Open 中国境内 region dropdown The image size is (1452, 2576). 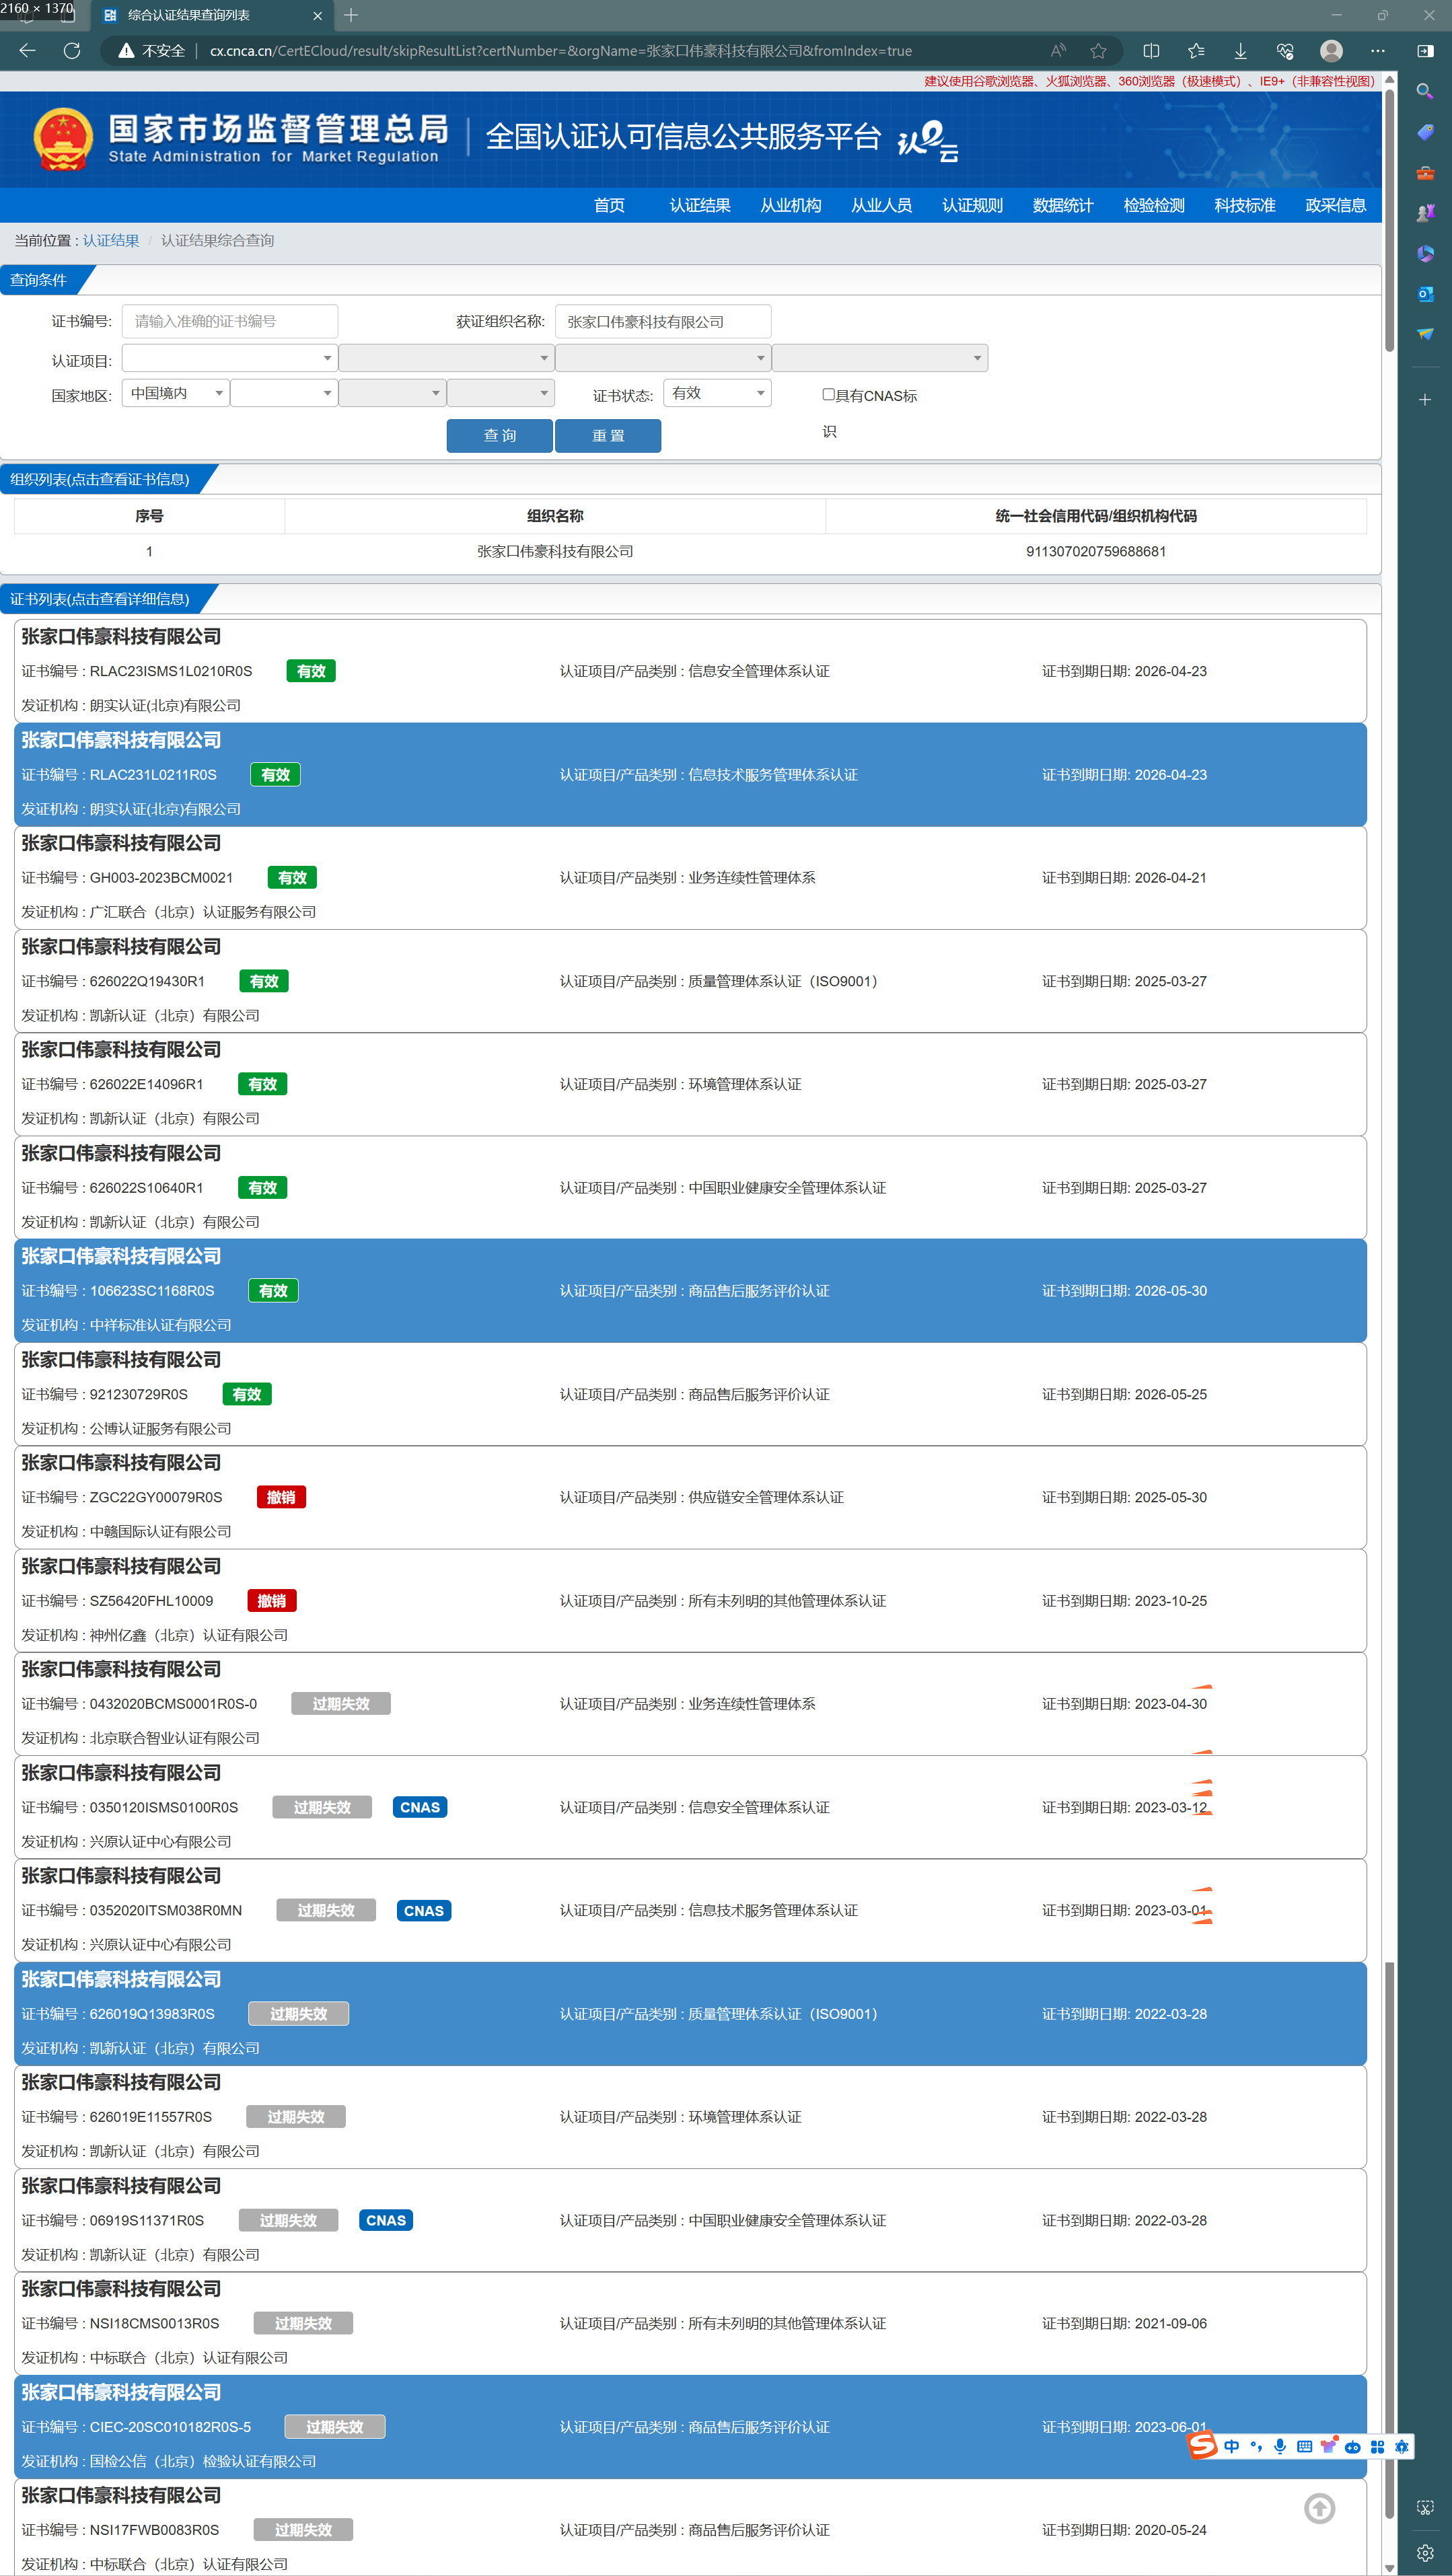click(176, 393)
